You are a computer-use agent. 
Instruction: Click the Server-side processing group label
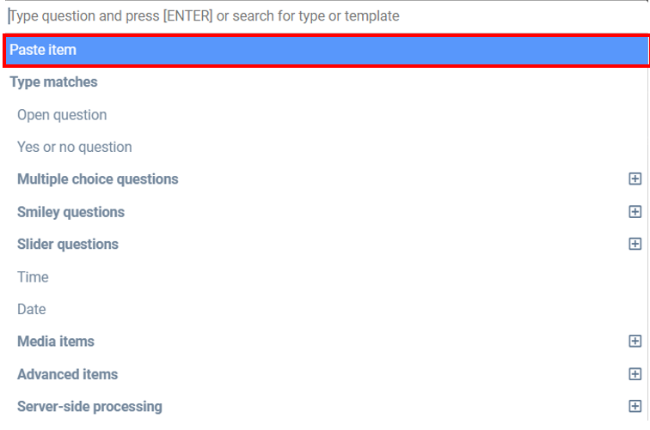(89, 407)
